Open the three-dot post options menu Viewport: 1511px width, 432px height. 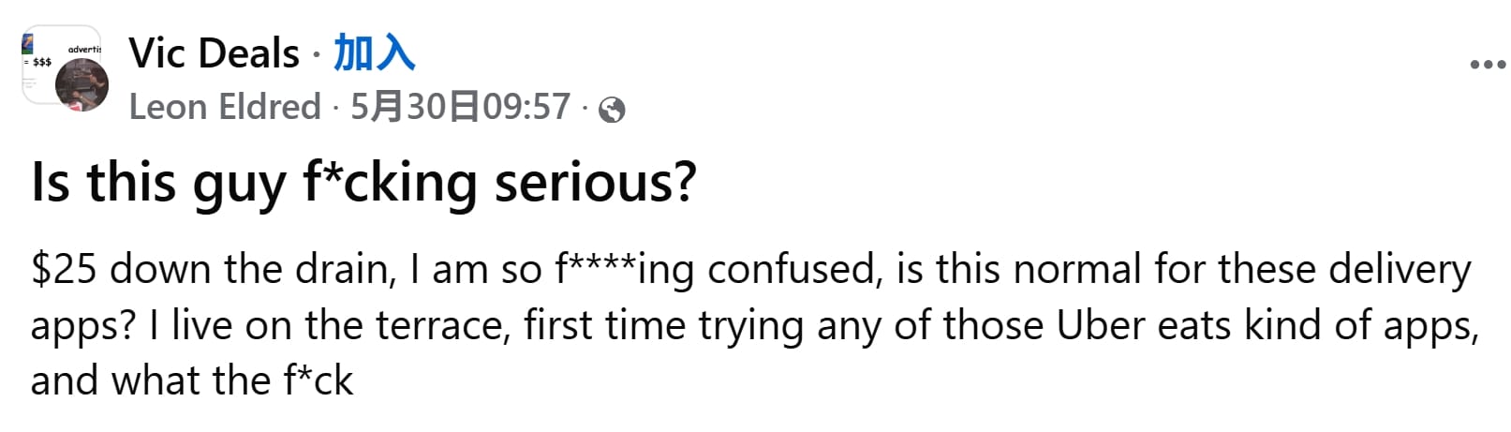coord(1487,66)
